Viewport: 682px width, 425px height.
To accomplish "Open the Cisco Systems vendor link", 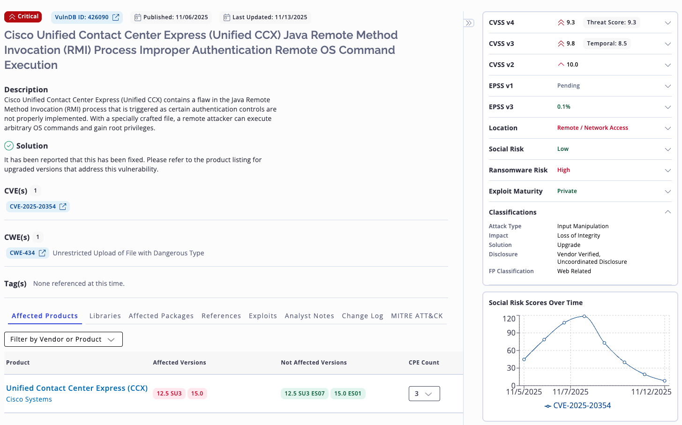I will tap(29, 399).
